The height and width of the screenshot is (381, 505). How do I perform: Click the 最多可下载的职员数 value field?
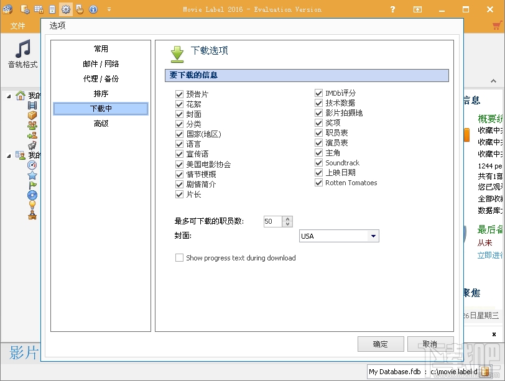(x=272, y=221)
